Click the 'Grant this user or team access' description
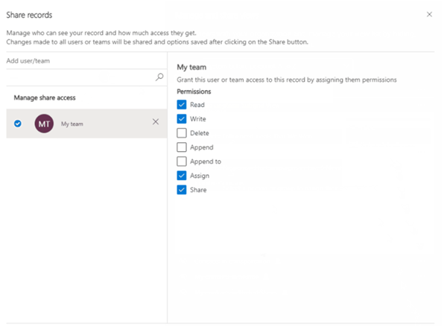The height and width of the screenshot is (326, 447). (287, 80)
